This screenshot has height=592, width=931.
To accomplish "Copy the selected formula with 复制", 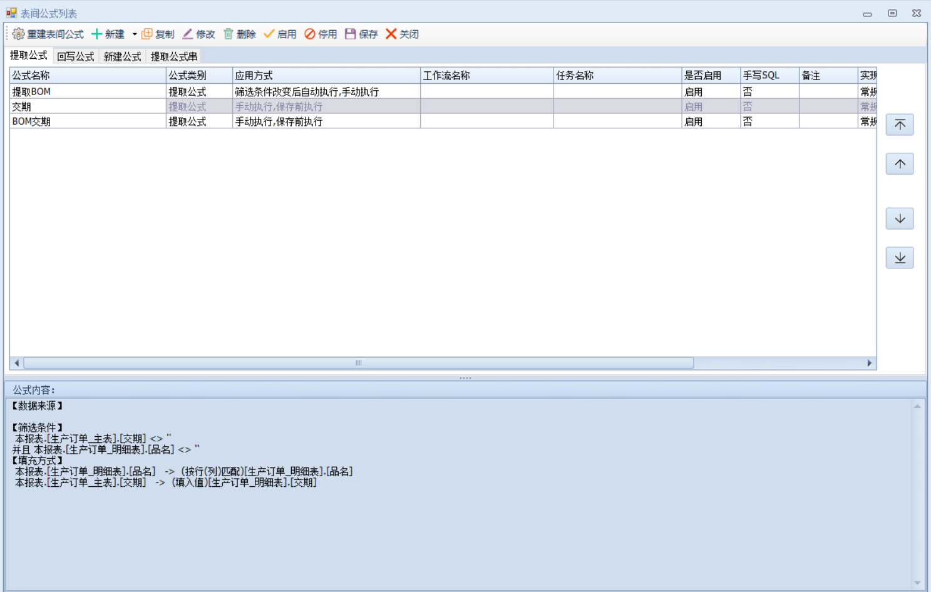I will 158,34.
